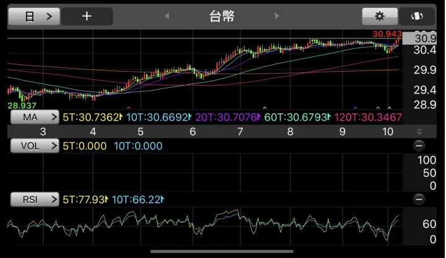This screenshot has width=446, height=258.
Task: Open the RSI indicator selector
Action: 35,199
